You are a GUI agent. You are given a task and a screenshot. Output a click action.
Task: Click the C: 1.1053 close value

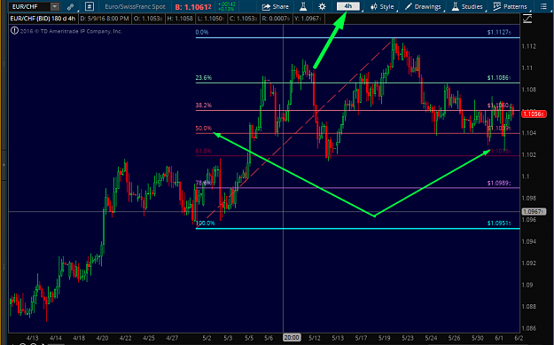pos(243,19)
